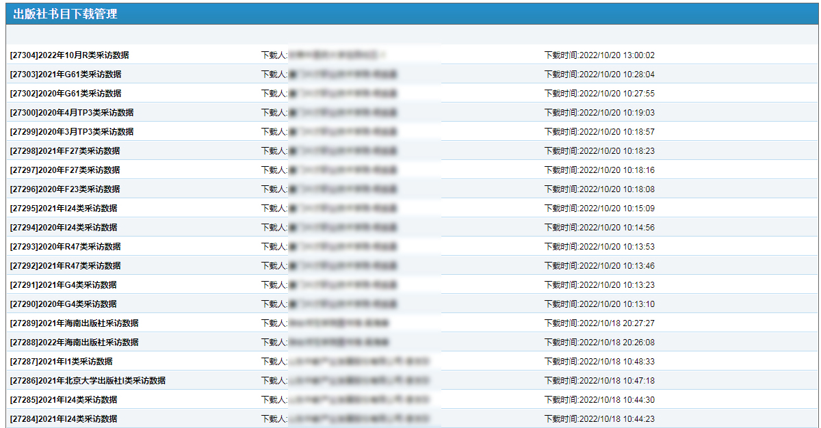The image size is (821, 428).
Task: Click download time 2022/10/18 10:44:23
Action: (599, 419)
